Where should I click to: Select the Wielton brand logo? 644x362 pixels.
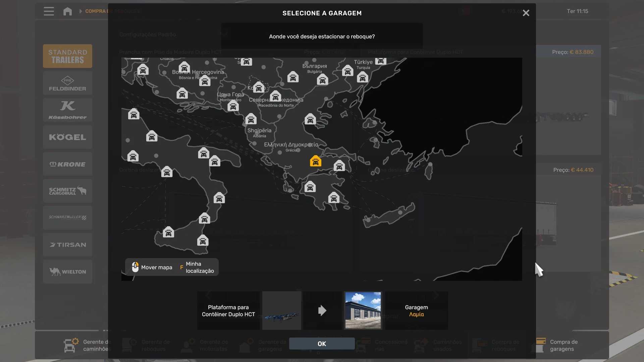tap(67, 271)
